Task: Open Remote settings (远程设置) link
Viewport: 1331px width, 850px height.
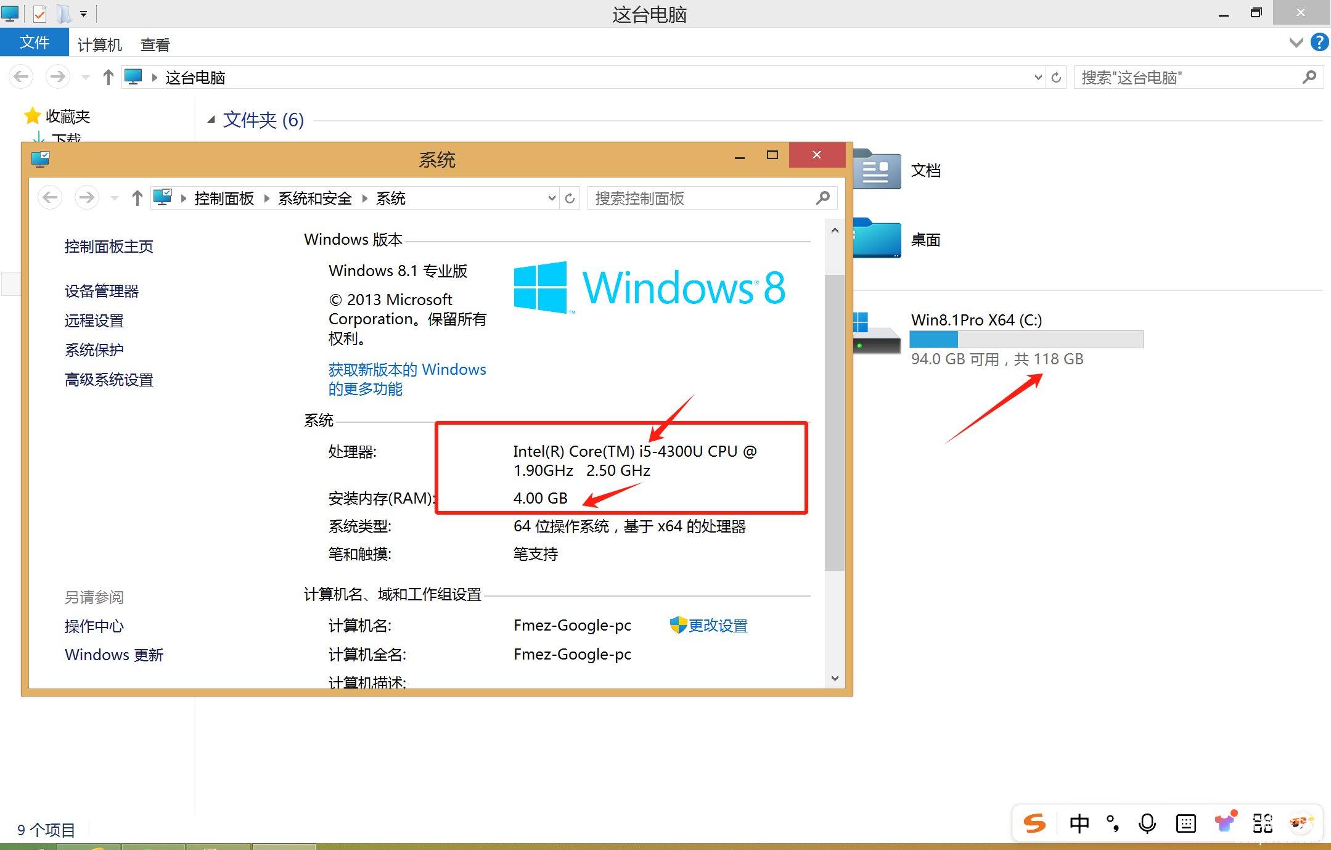Action: [94, 321]
